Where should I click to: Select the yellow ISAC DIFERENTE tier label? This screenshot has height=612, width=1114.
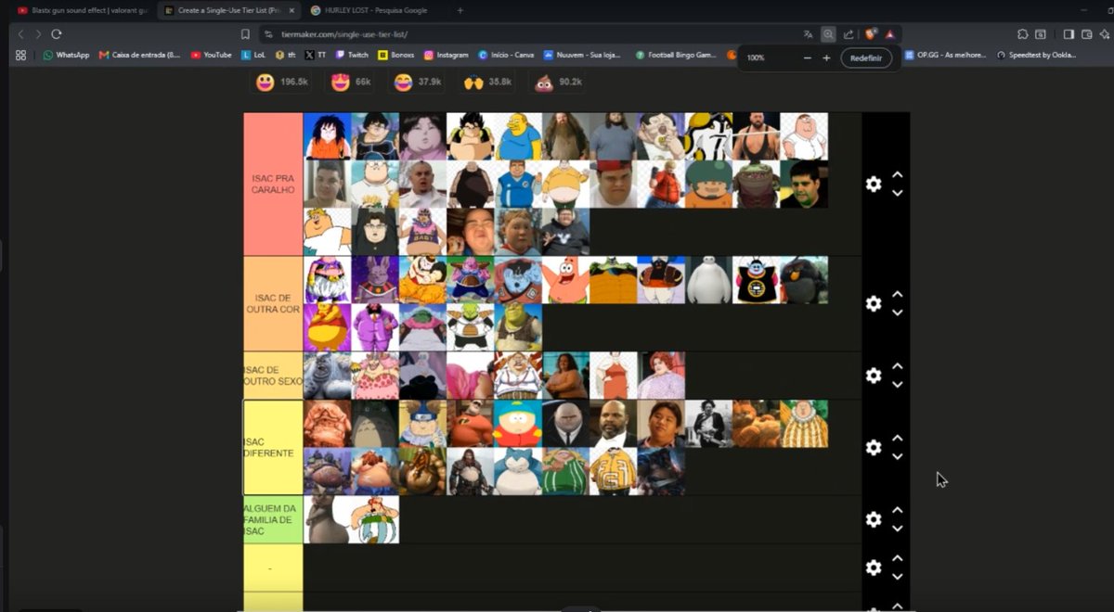tap(273, 447)
